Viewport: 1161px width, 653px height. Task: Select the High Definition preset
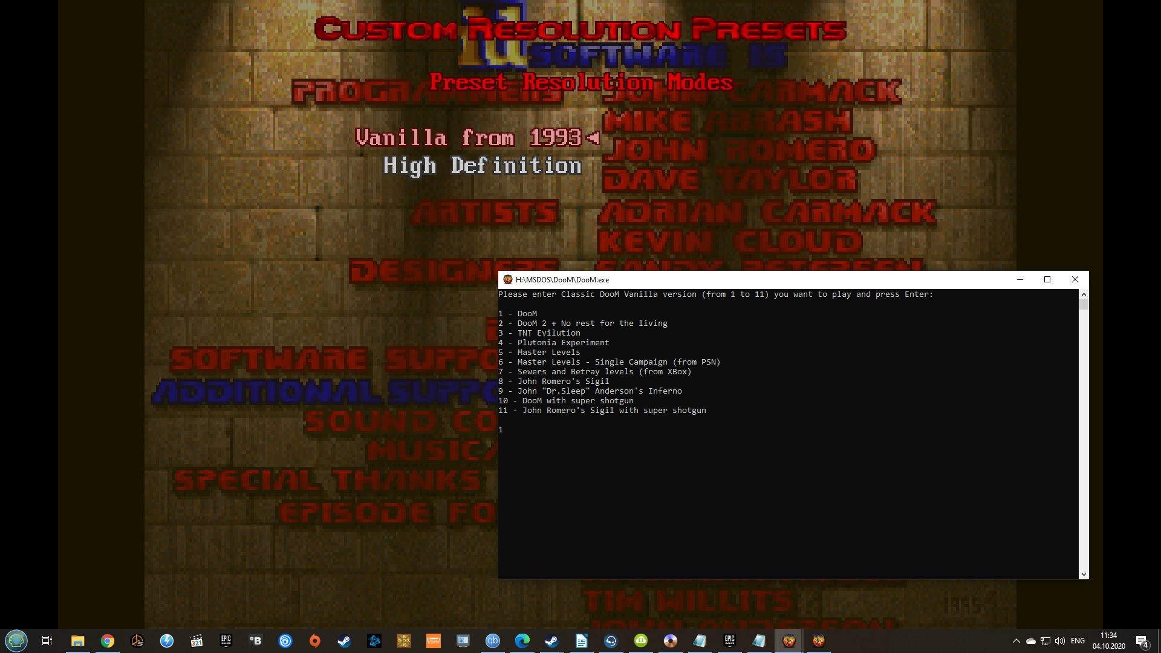[x=482, y=166]
